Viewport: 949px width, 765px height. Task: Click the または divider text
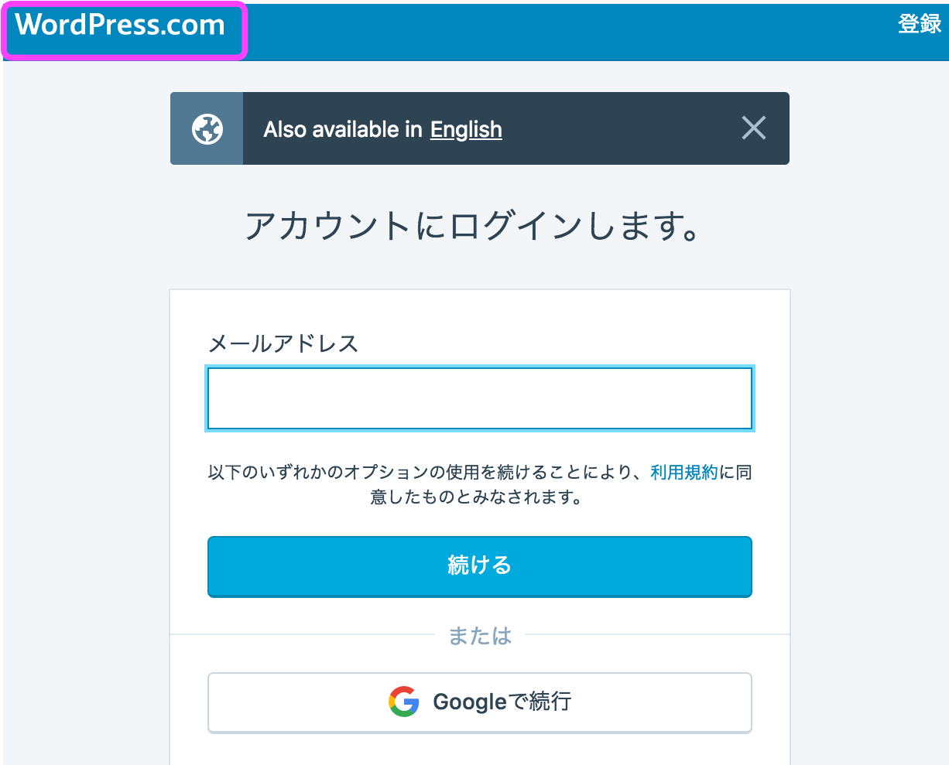(480, 636)
